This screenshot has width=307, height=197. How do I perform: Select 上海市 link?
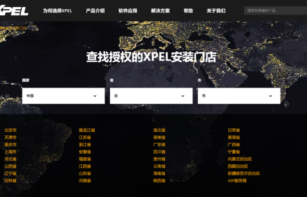(10, 152)
